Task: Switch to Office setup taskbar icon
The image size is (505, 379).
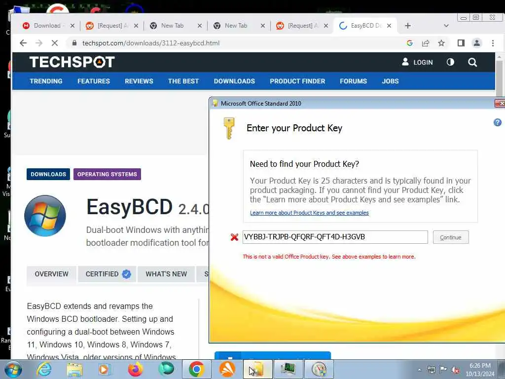Action: click(x=258, y=369)
